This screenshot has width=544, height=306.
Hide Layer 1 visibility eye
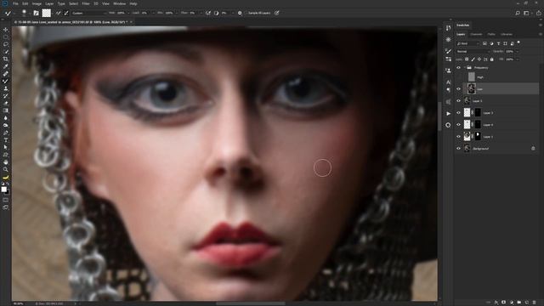pyautogui.click(x=458, y=136)
